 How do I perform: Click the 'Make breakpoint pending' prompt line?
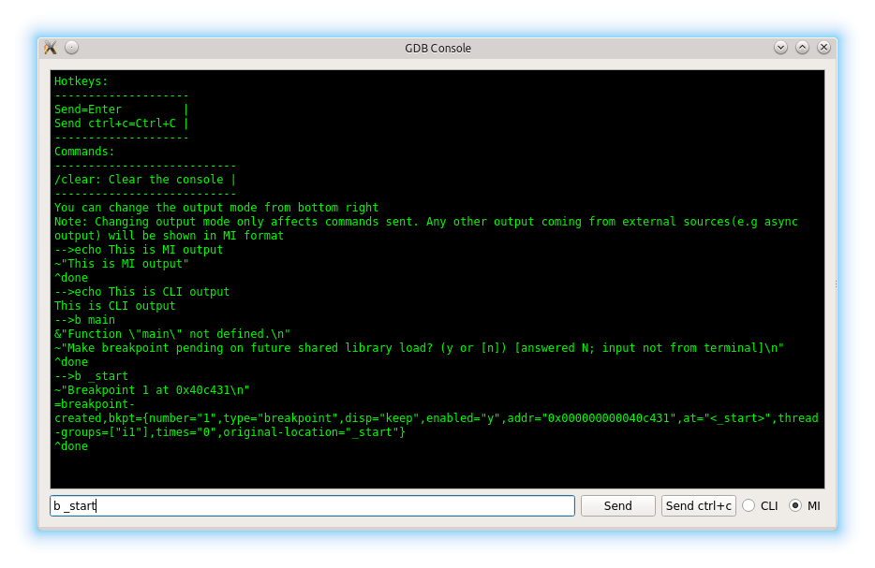[419, 348]
